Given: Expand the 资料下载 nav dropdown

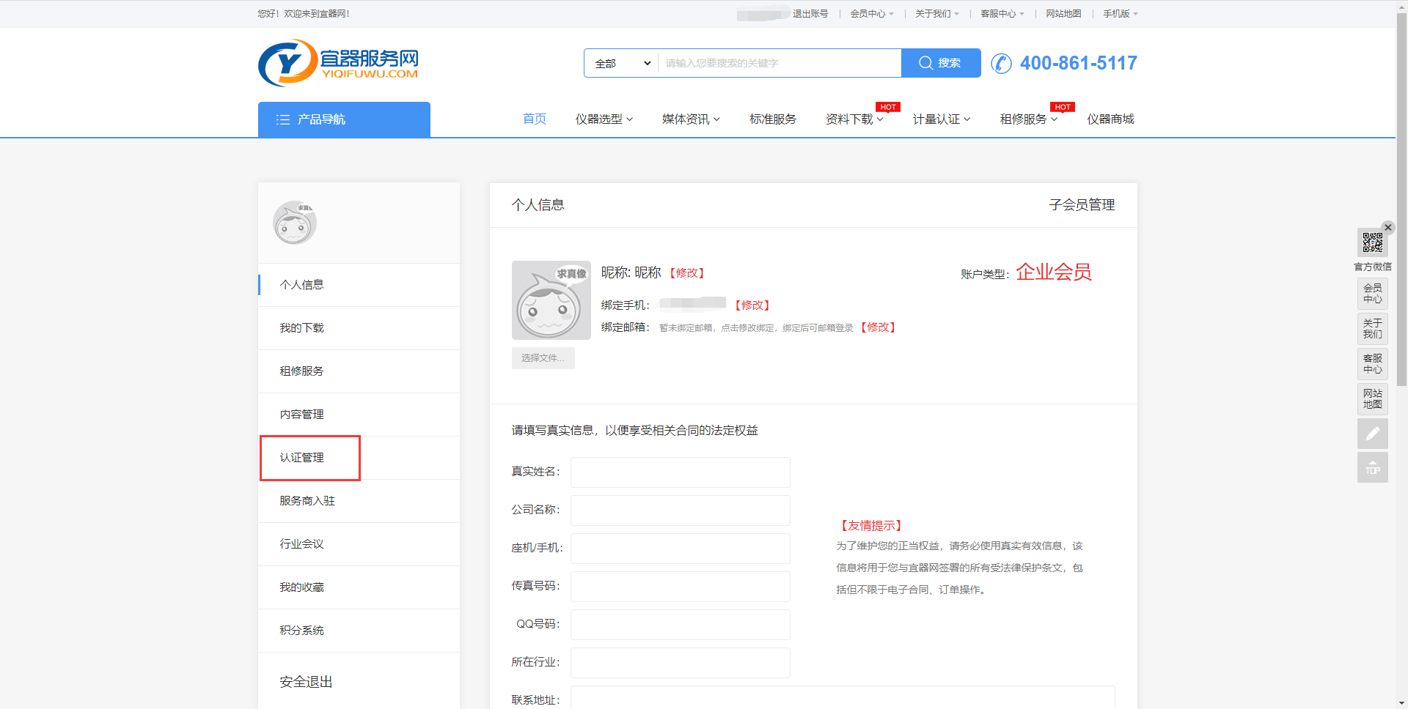Looking at the screenshot, I should point(854,119).
